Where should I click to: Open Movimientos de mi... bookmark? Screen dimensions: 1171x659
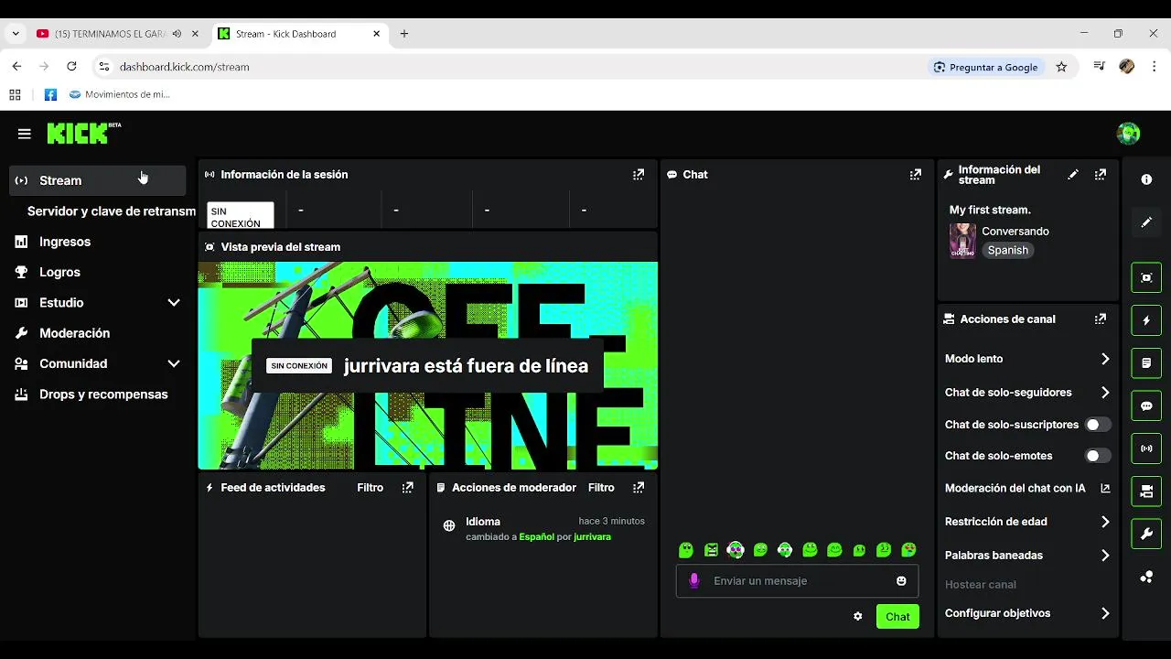[x=119, y=94]
